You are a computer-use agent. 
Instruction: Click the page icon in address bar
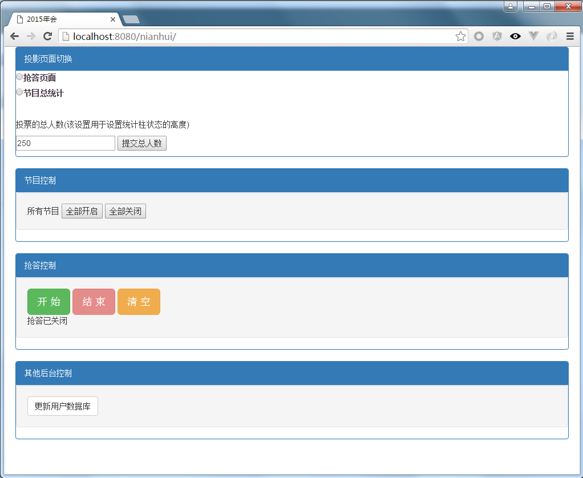pos(66,37)
